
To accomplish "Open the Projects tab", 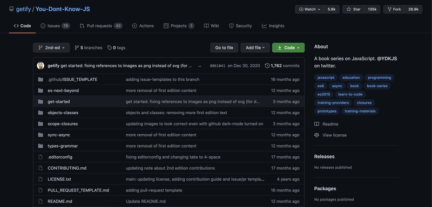I will click(179, 26).
